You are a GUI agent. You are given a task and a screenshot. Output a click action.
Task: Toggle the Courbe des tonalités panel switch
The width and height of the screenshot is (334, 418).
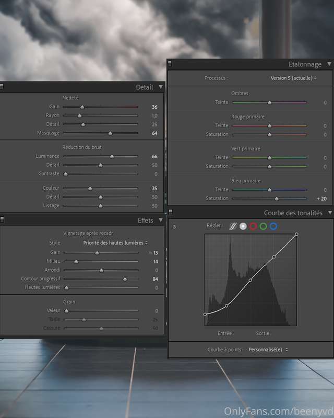tap(171, 212)
